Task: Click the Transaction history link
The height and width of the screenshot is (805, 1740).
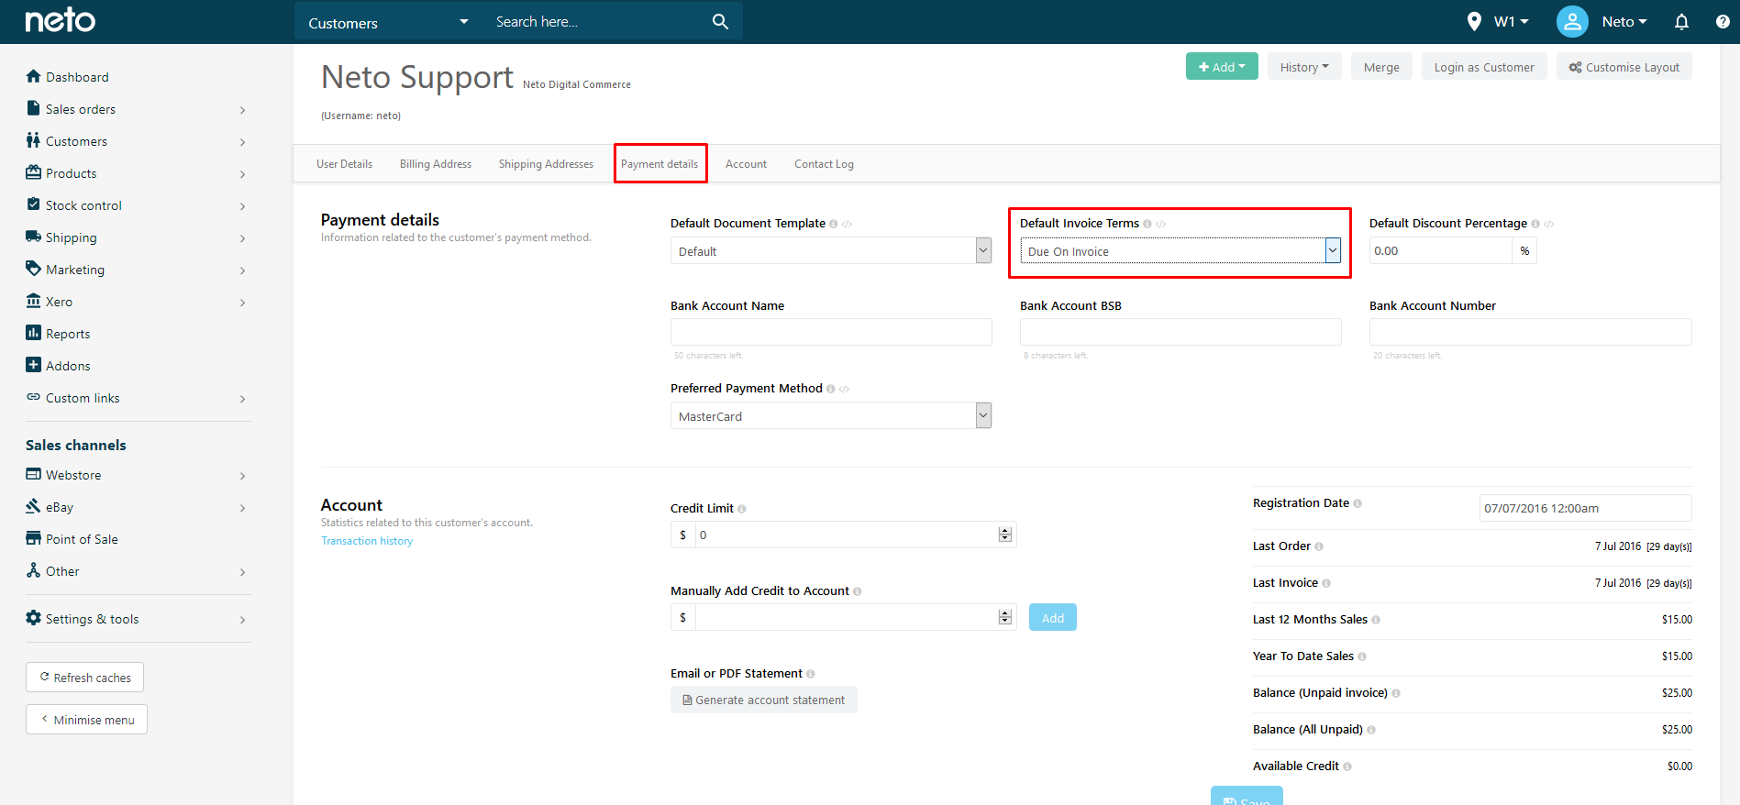Action: 367,541
